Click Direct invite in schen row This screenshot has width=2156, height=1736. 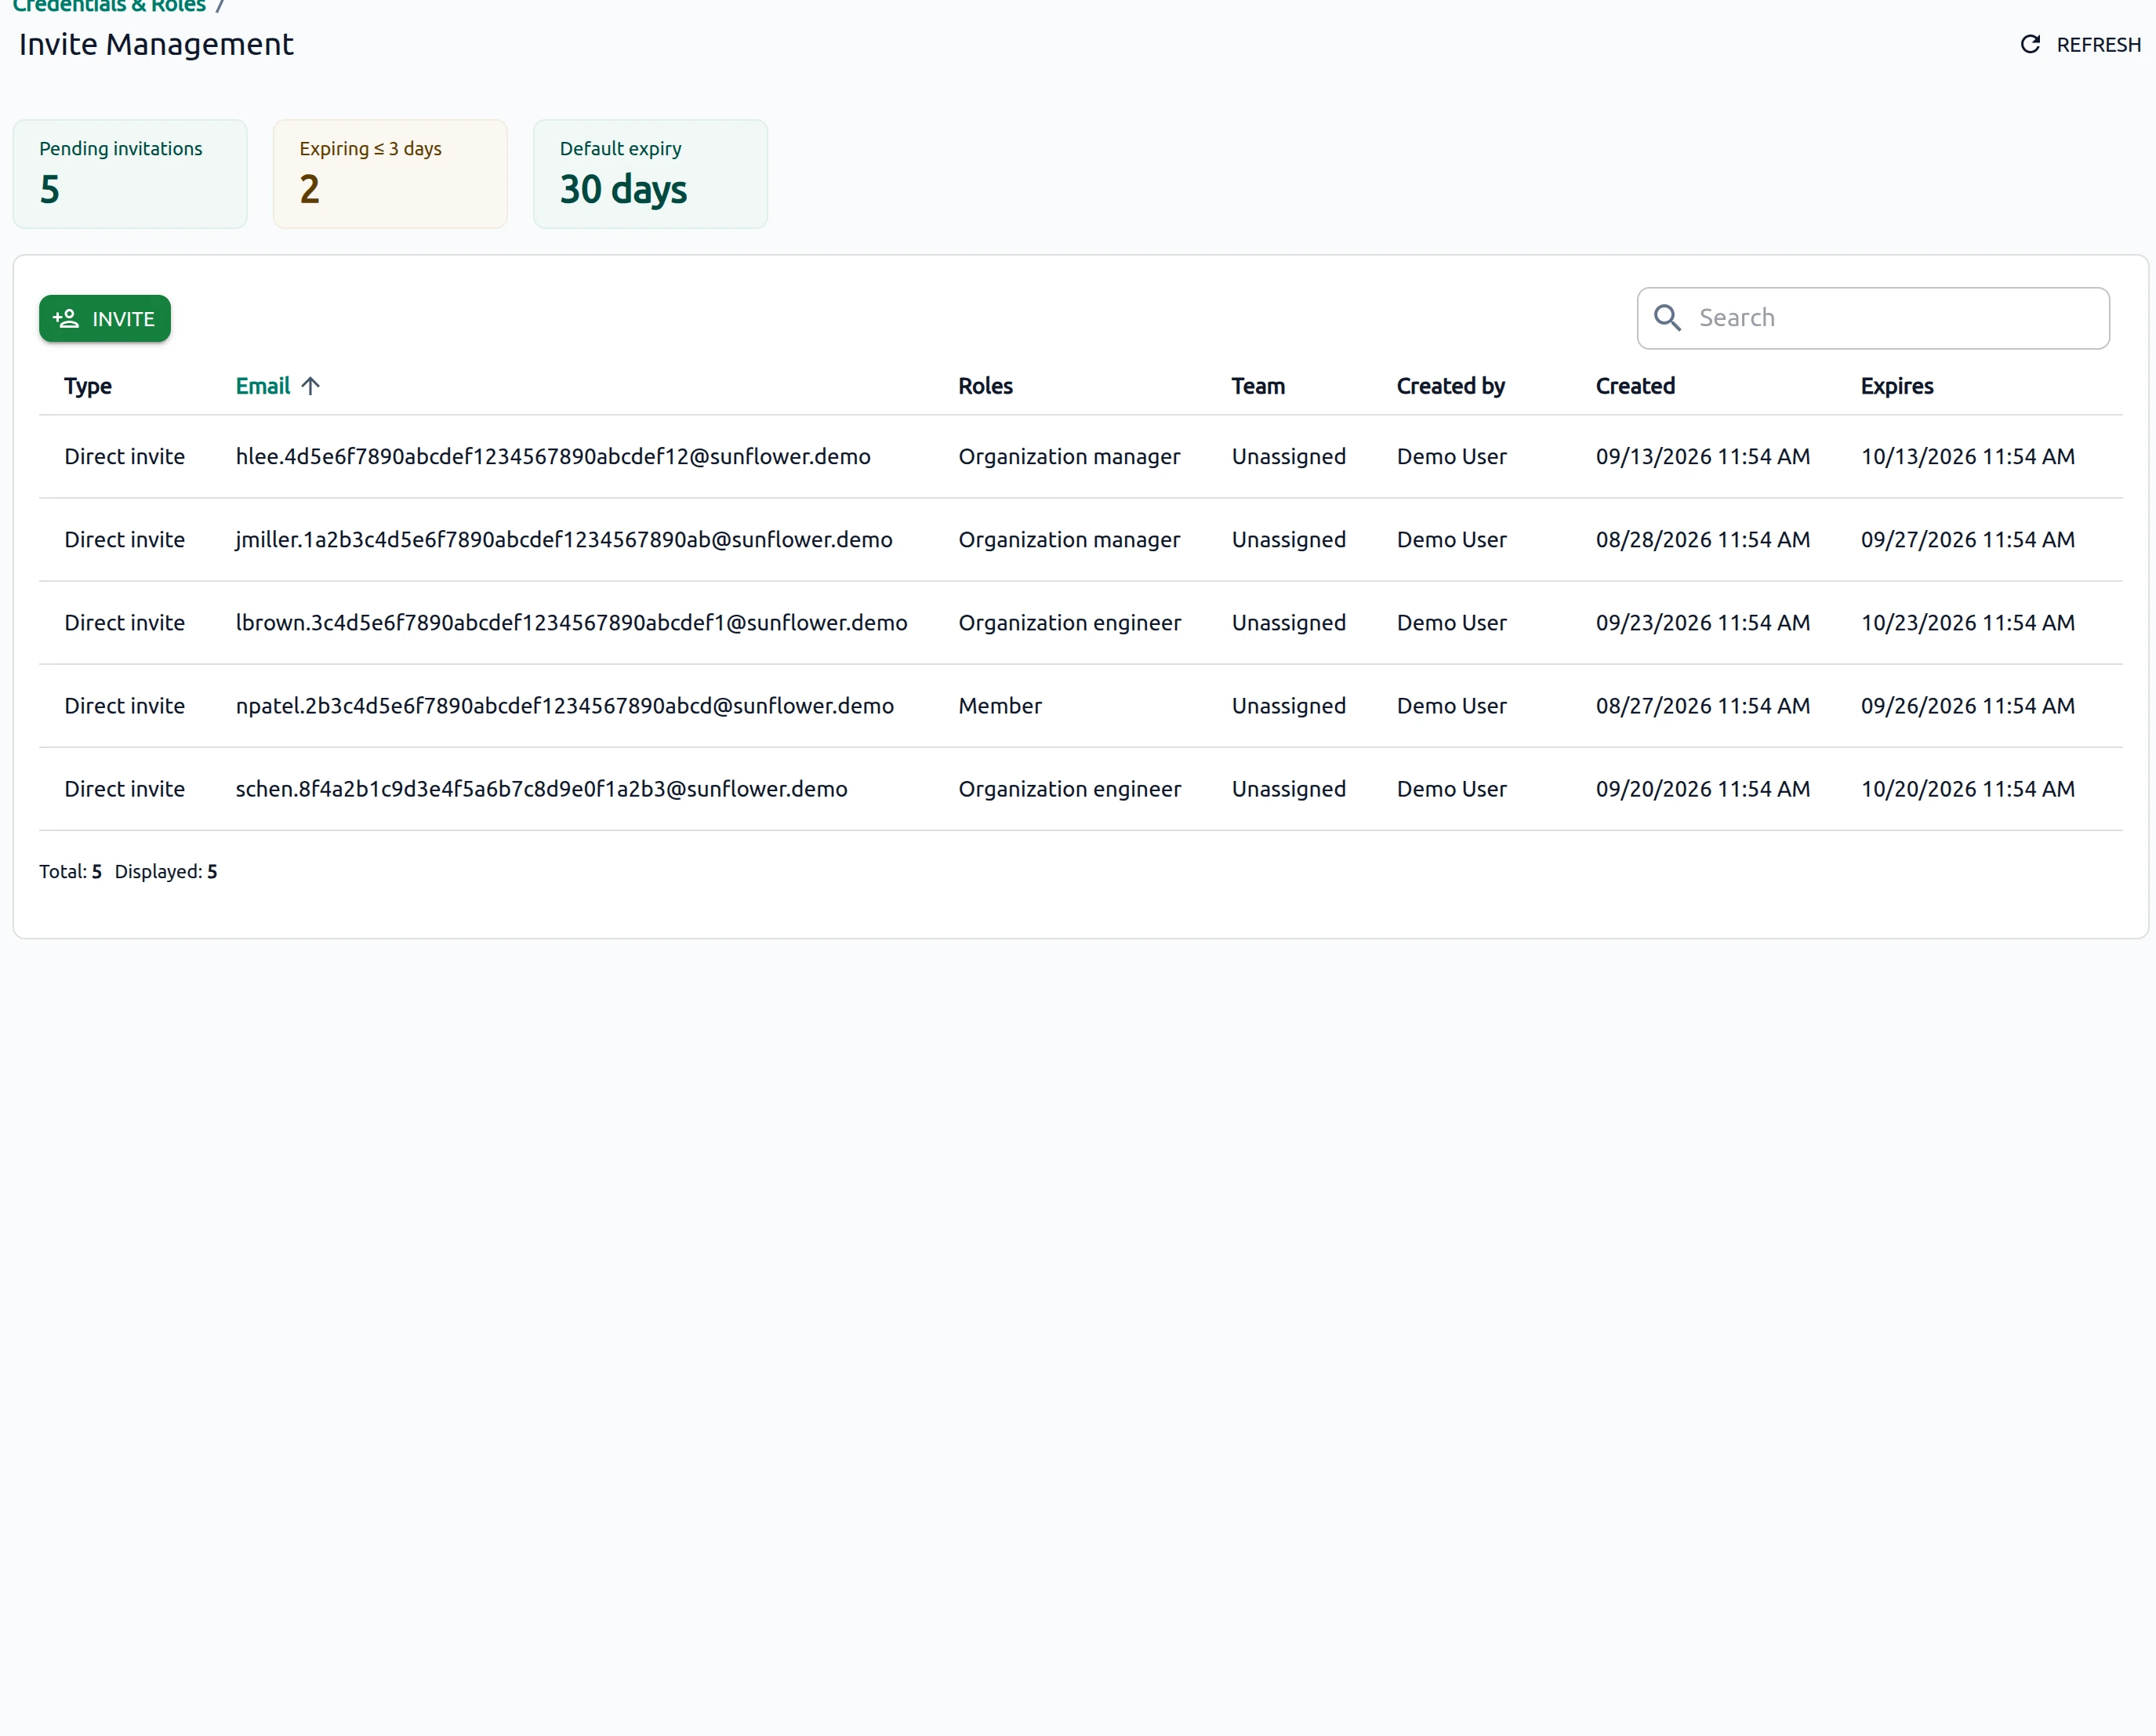(x=125, y=789)
